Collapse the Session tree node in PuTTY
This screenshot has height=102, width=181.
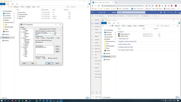click(21, 29)
